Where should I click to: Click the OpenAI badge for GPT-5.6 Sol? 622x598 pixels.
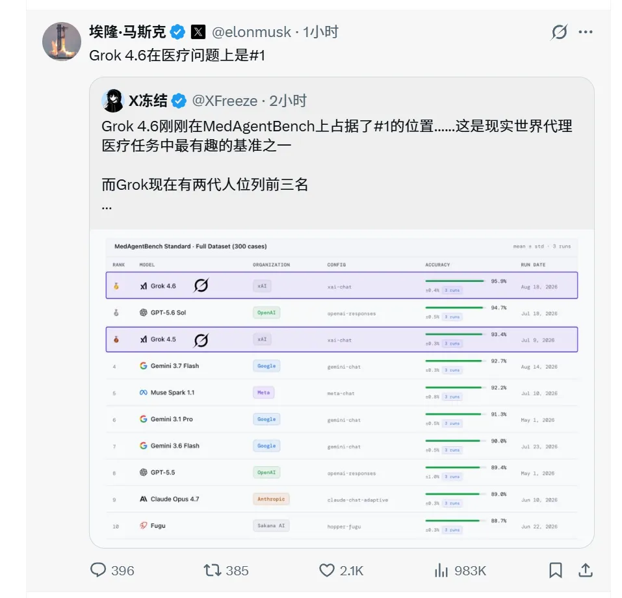coord(266,313)
